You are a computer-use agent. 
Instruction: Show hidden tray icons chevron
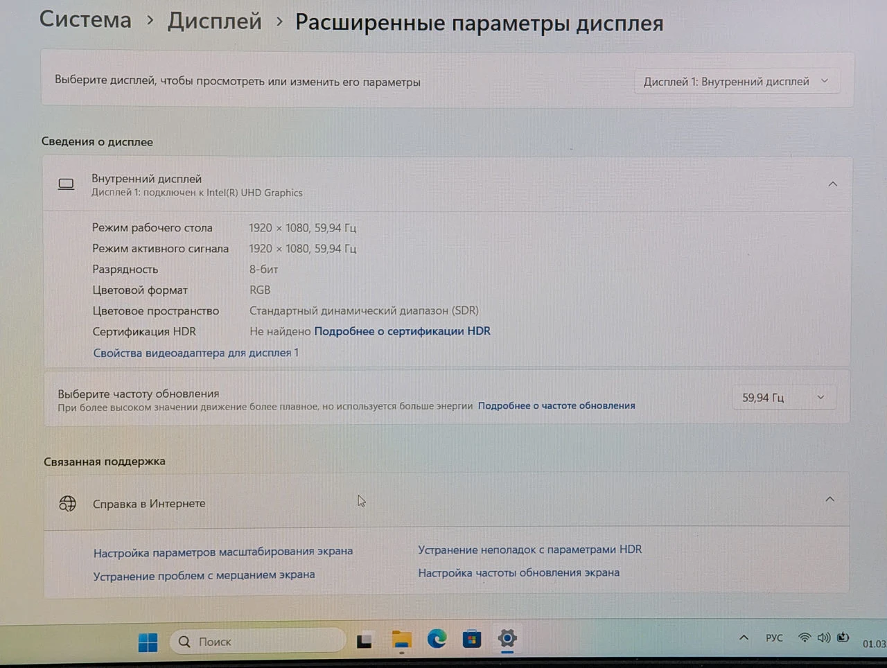(x=744, y=638)
